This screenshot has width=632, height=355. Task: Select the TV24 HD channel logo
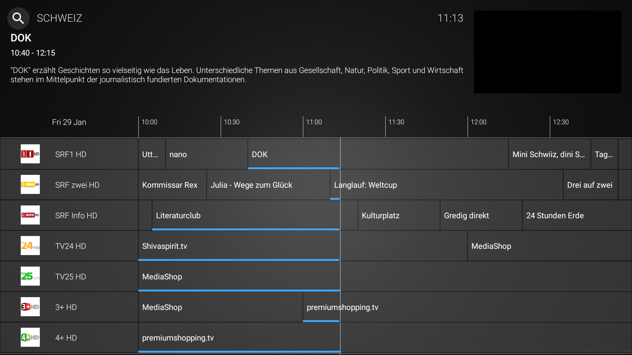30,246
